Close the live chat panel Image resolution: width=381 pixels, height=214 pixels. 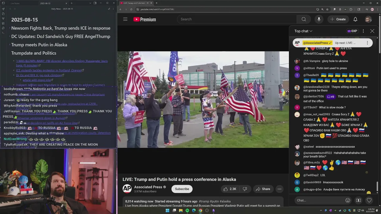point(372,31)
